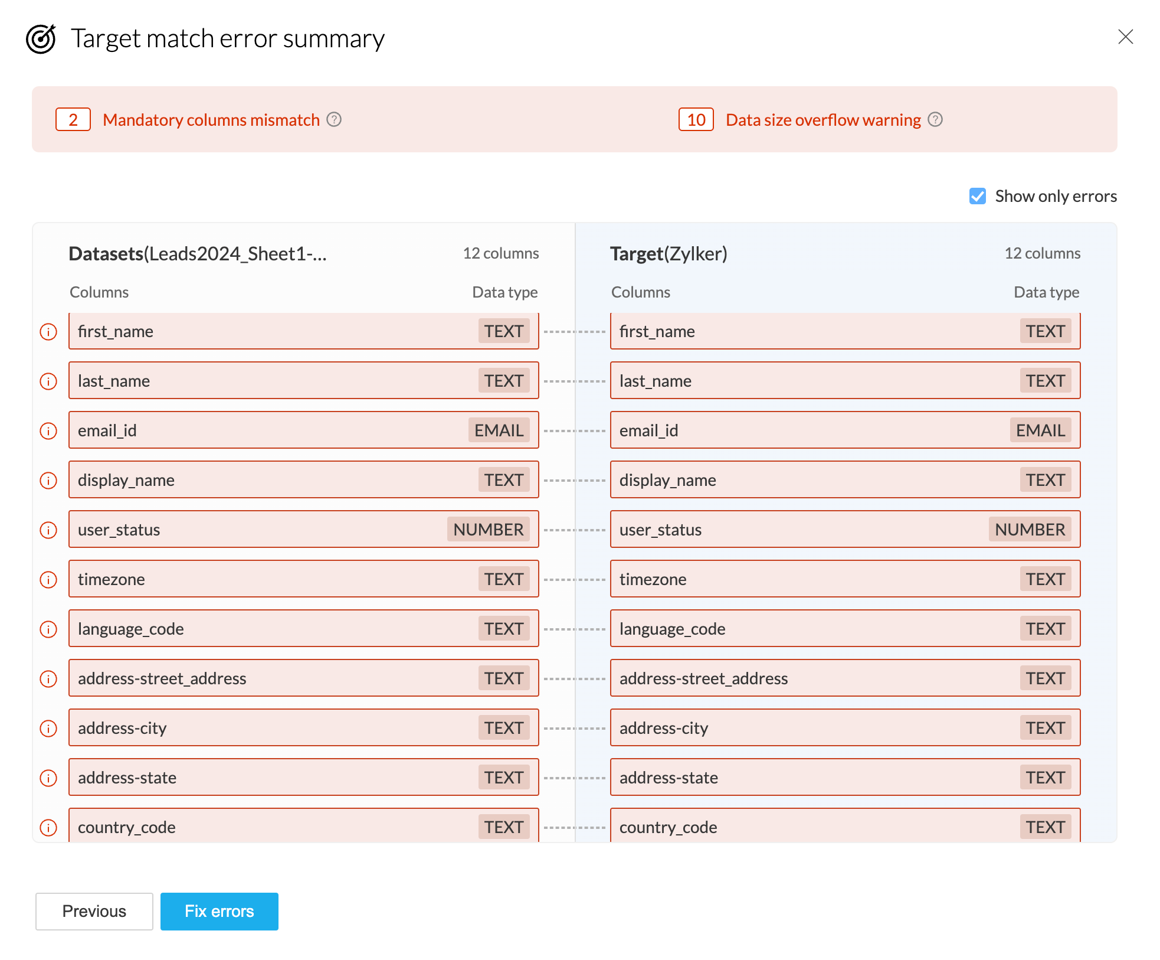This screenshot has width=1160, height=960.
Task: Select Mandatory columns mismatch error filter
Action: [x=211, y=120]
